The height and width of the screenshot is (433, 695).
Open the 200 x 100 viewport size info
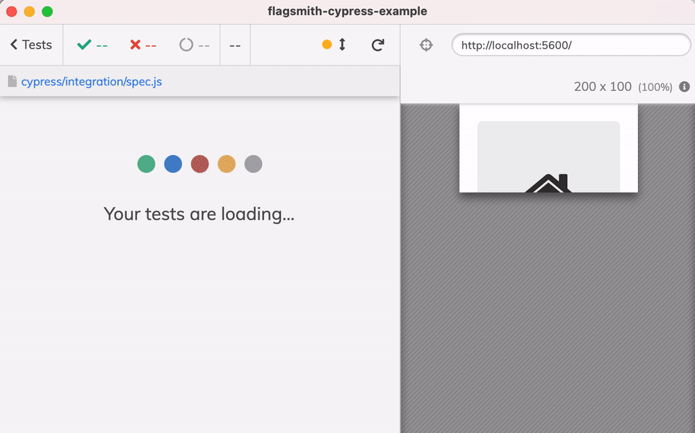pos(603,86)
